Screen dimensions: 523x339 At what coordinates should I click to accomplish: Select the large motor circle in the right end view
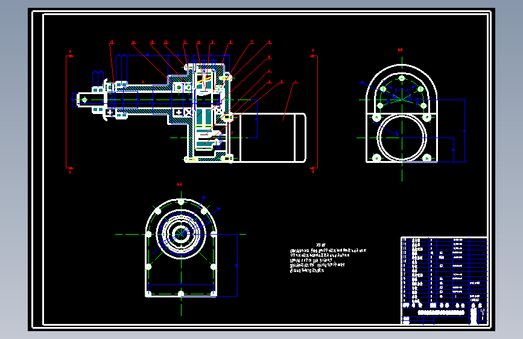pos(402,138)
